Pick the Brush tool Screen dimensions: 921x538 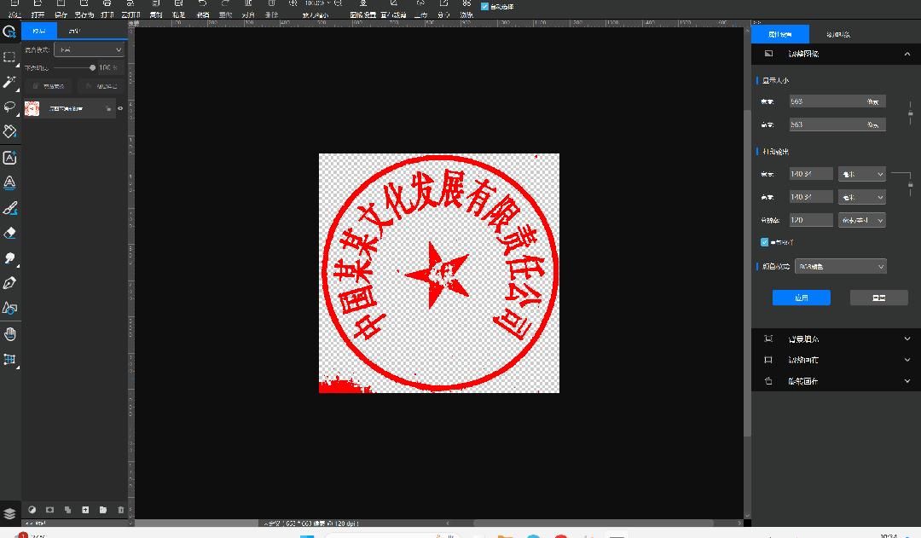pyautogui.click(x=10, y=207)
